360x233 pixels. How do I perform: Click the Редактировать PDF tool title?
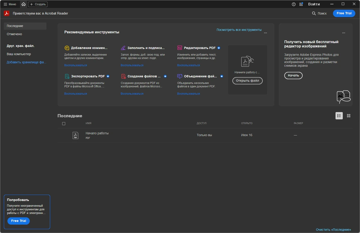pos(200,48)
